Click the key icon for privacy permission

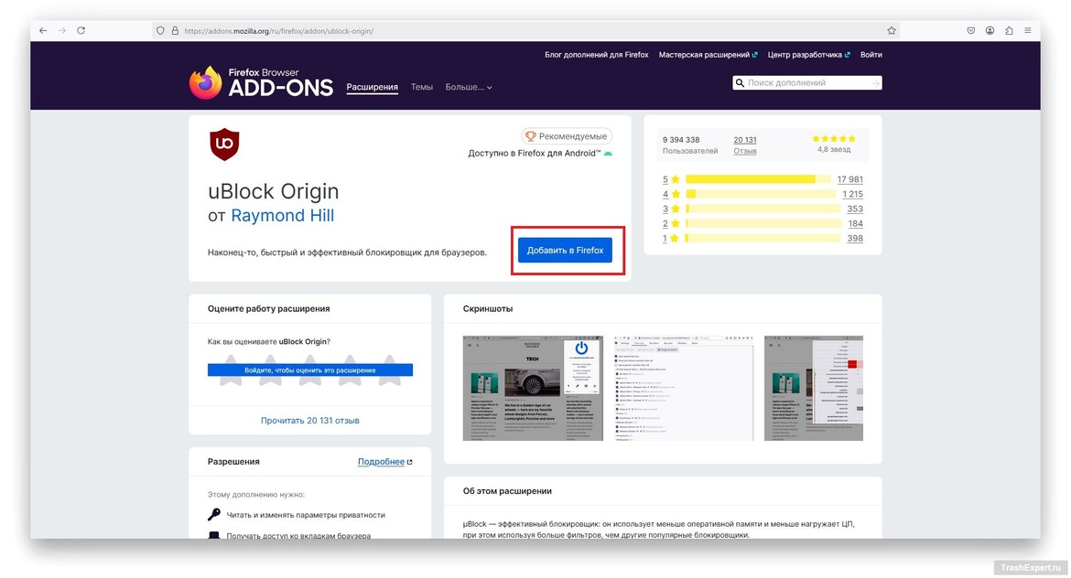(214, 515)
